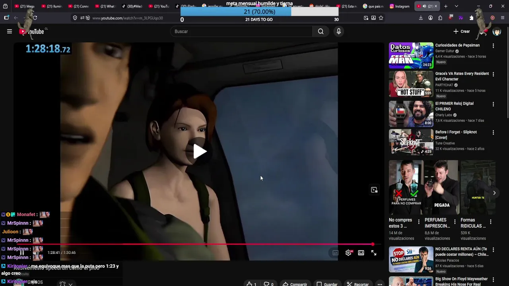Open the account avatar menu

497,31
